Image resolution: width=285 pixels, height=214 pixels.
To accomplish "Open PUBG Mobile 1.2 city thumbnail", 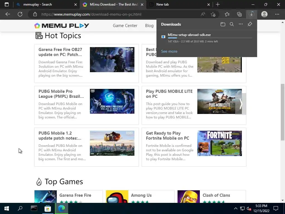I will (112, 143).
